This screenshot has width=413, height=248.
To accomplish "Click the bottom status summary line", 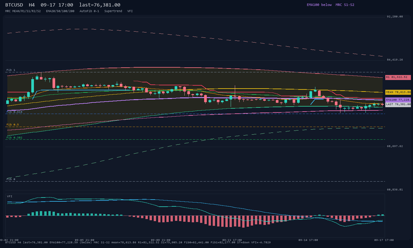I will pos(138,242).
